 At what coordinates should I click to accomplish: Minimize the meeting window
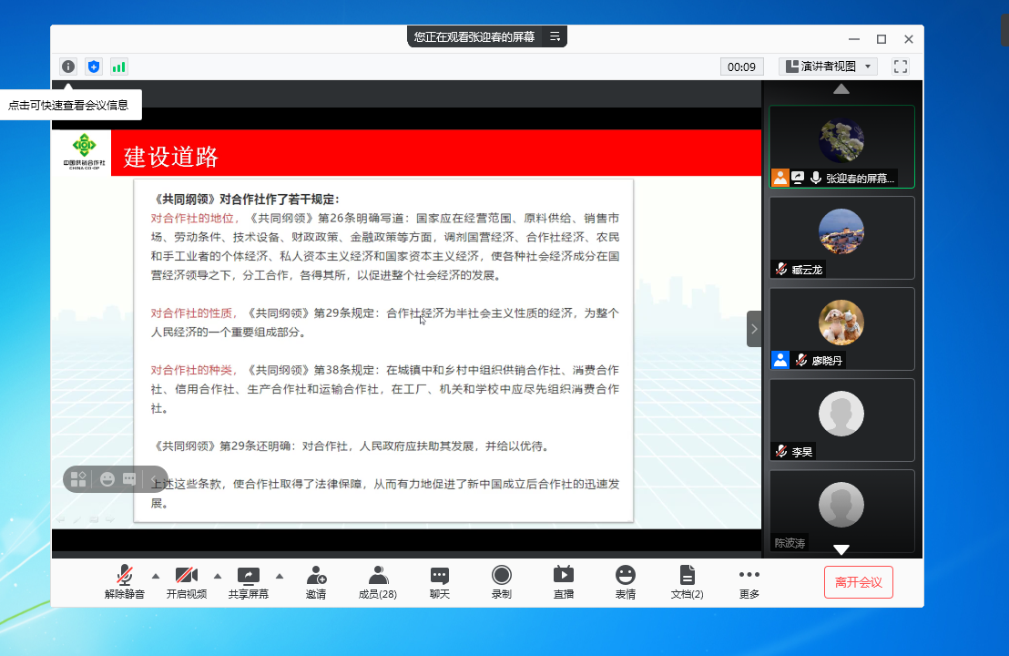click(x=854, y=39)
